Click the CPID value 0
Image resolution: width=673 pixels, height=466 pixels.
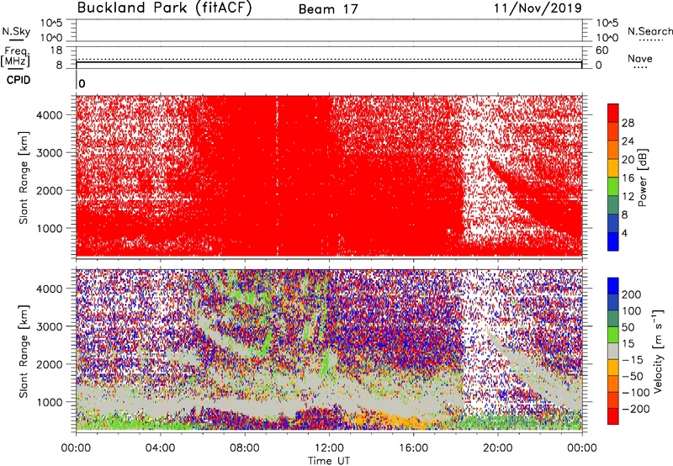coord(82,84)
